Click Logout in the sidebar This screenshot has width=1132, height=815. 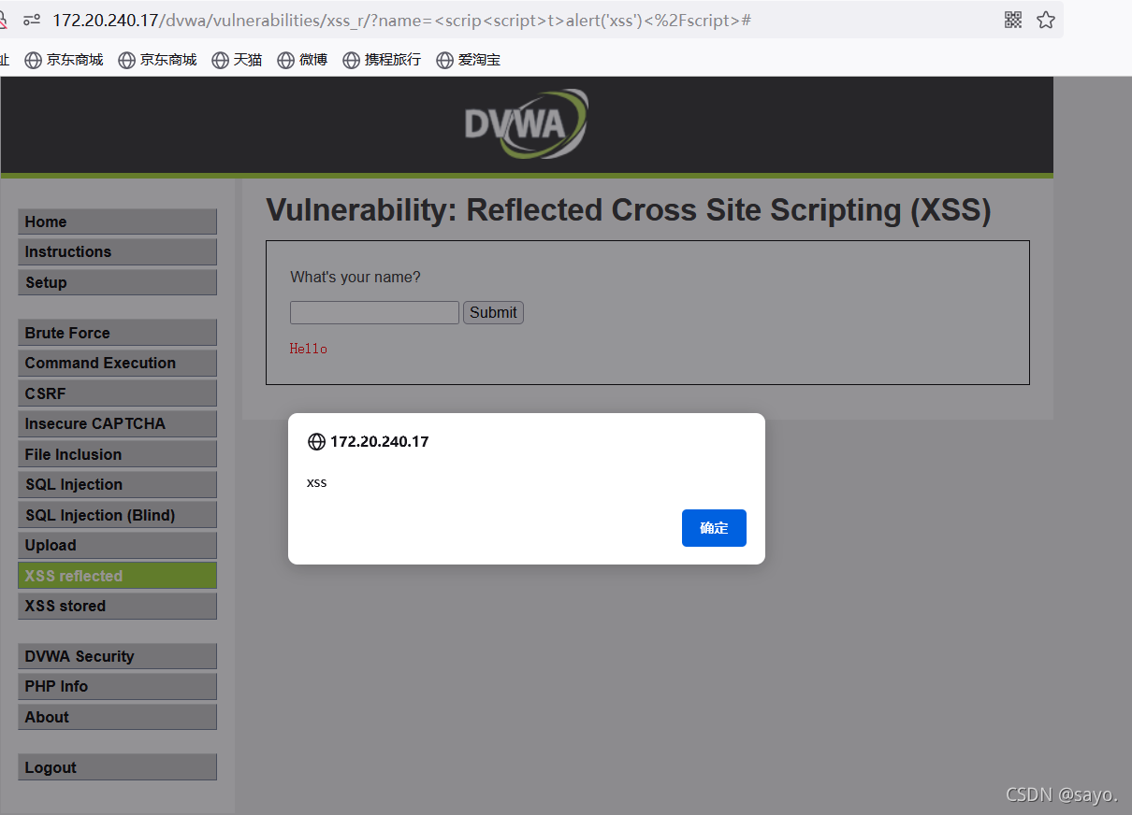pyautogui.click(x=117, y=767)
